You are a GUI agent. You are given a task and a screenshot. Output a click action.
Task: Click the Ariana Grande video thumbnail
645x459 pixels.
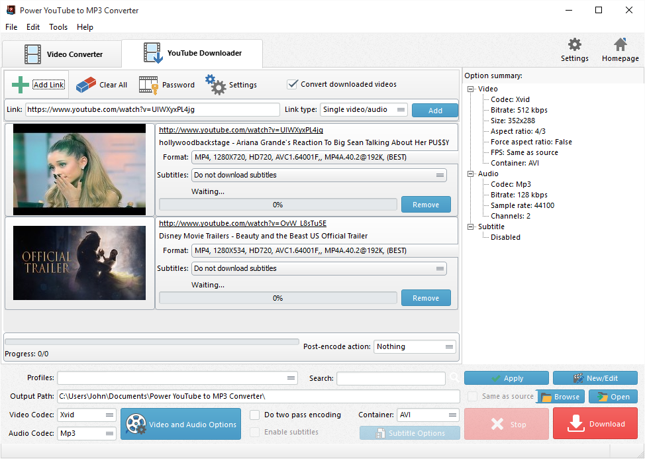point(79,170)
